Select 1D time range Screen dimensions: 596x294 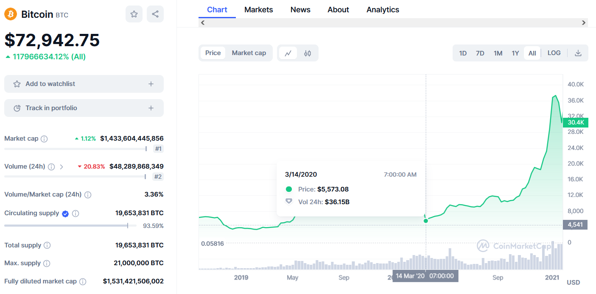pyautogui.click(x=463, y=53)
